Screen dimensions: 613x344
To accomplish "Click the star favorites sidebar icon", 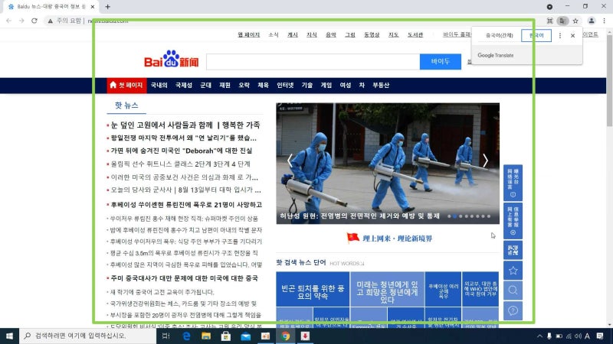I will click(513, 271).
